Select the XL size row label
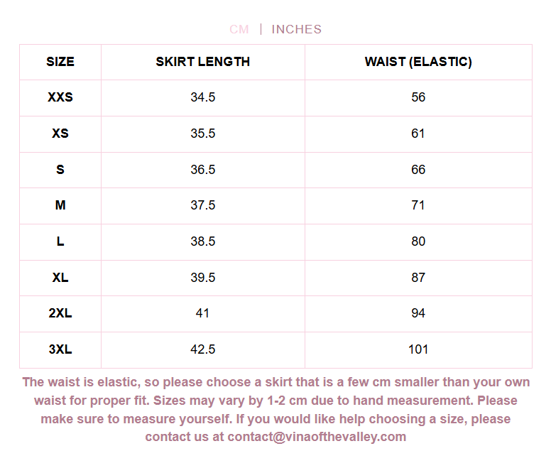The image size is (551, 473). coord(60,278)
